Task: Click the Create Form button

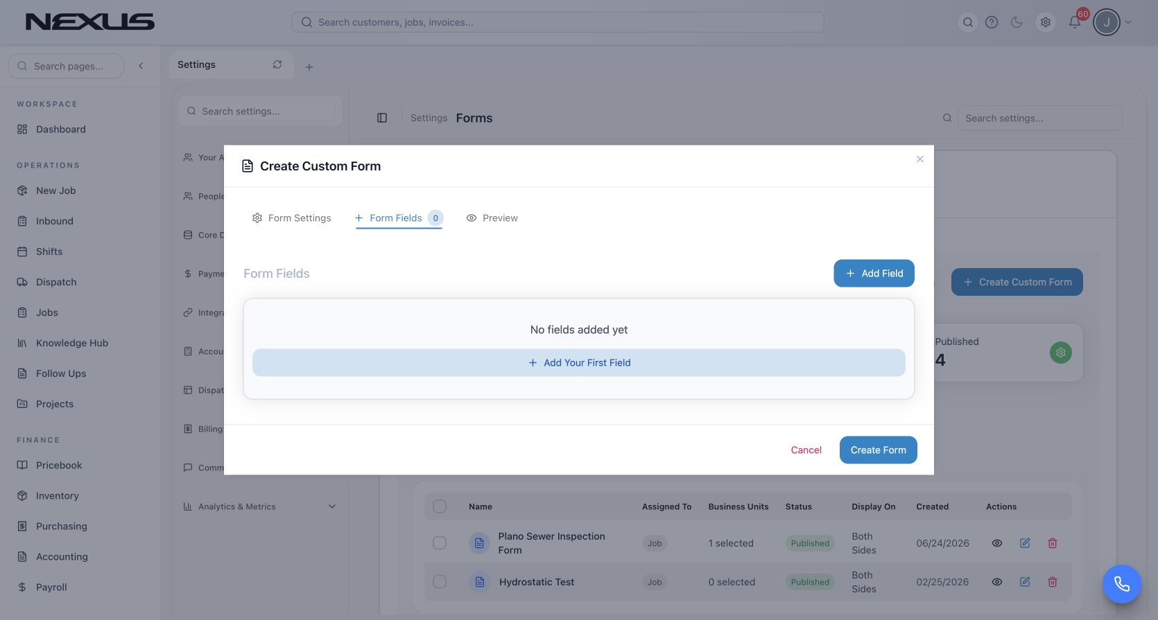Action: [879, 450]
